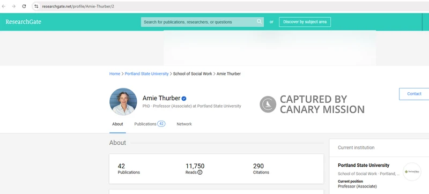Click verified badge next to Amie Thurber

point(184,99)
